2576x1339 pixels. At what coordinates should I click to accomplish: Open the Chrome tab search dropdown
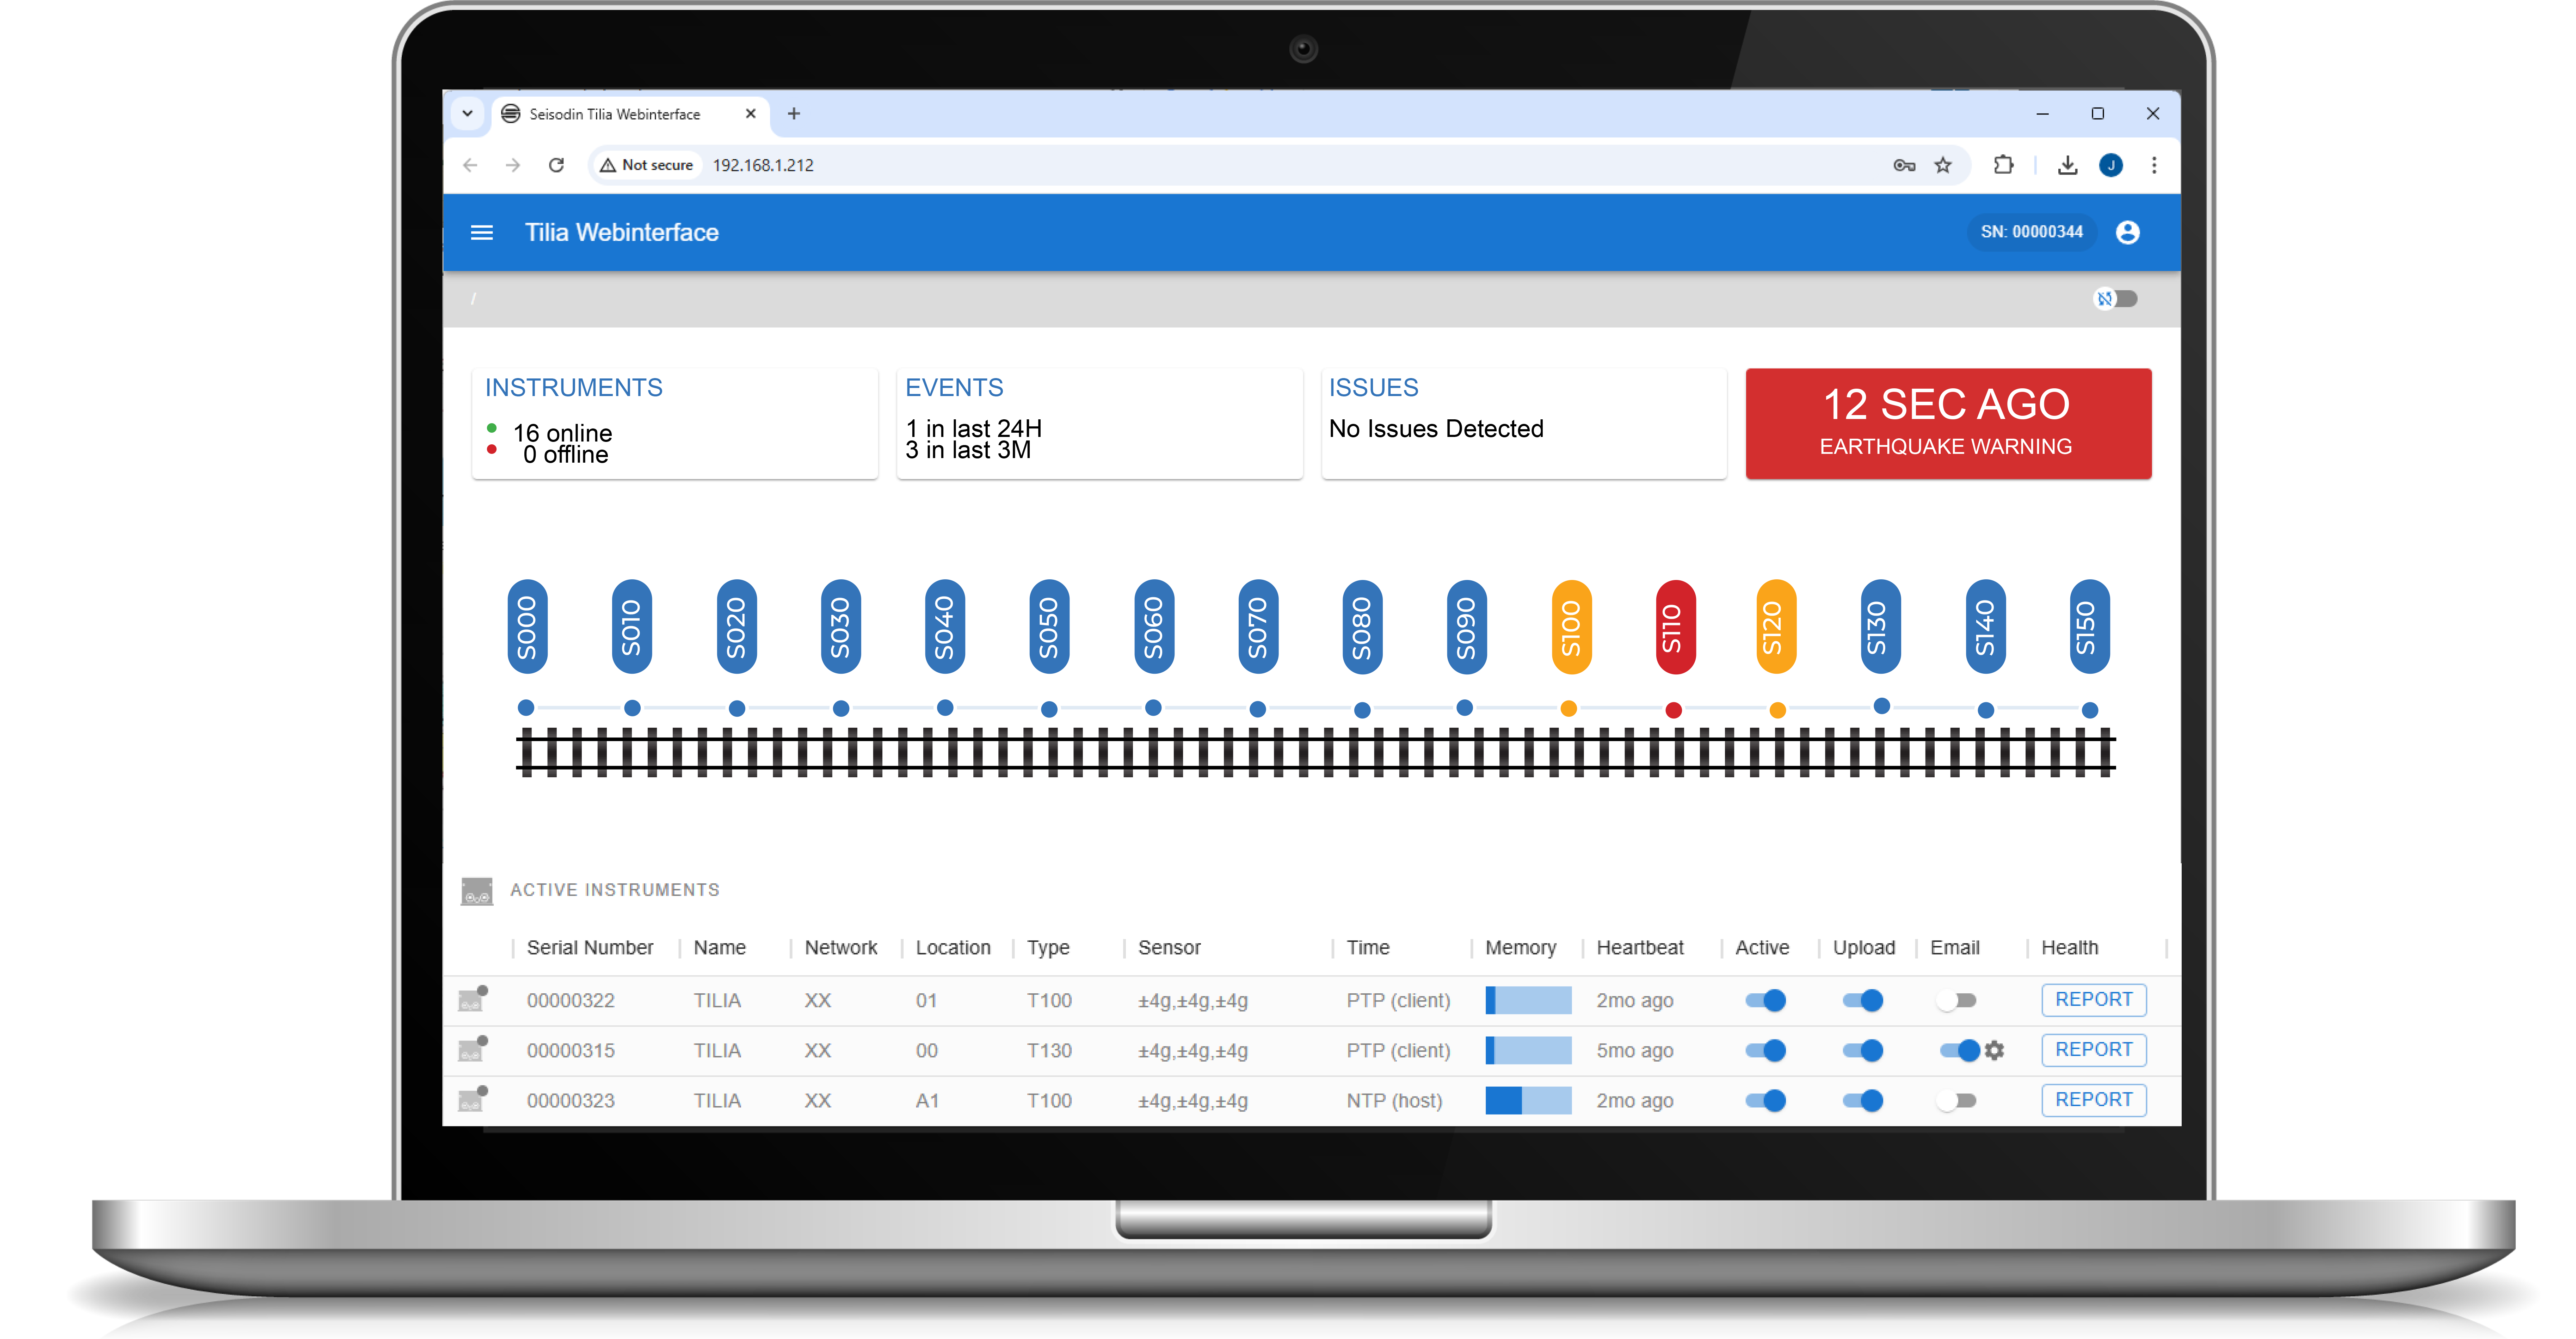click(x=467, y=114)
